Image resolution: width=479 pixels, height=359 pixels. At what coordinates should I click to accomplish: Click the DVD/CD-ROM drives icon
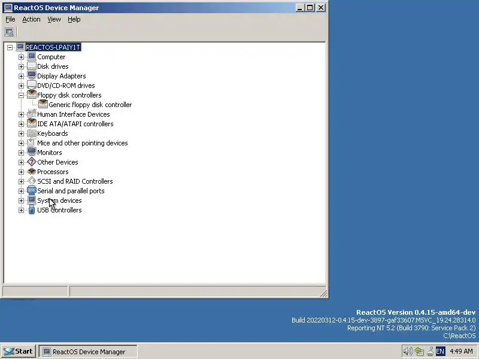[x=32, y=85]
